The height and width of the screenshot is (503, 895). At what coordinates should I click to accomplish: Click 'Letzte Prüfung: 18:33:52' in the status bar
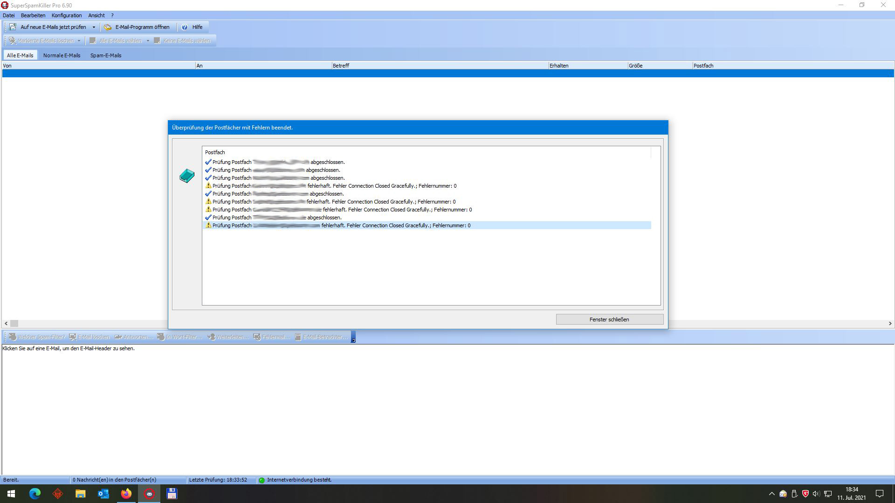218,480
